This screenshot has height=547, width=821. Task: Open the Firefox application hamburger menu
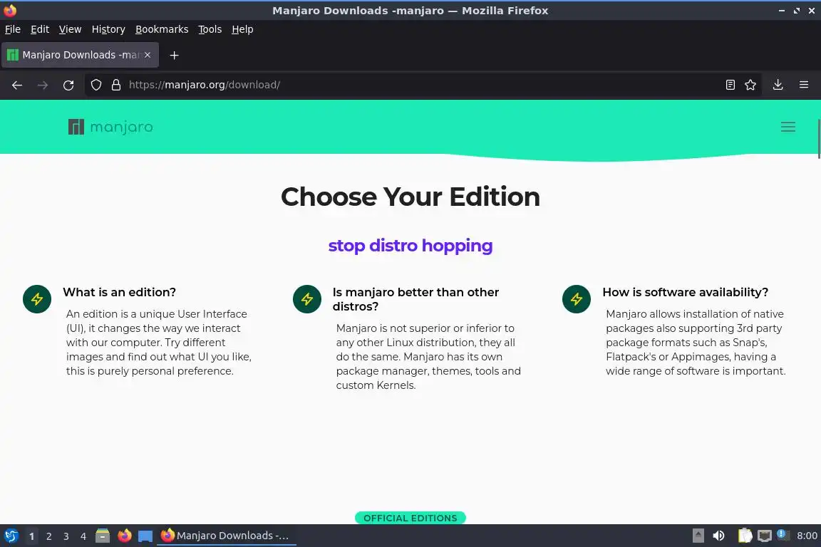pyautogui.click(x=804, y=85)
